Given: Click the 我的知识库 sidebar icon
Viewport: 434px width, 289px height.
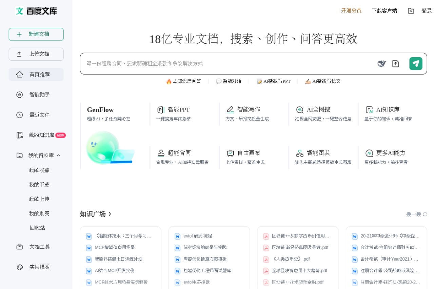Looking at the screenshot, I should (x=20, y=135).
